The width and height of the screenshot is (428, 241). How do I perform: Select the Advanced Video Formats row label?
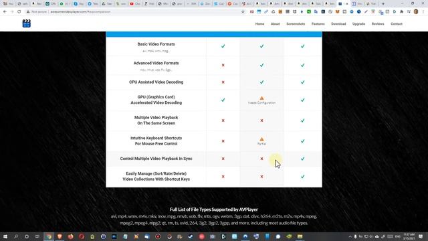[156, 63]
